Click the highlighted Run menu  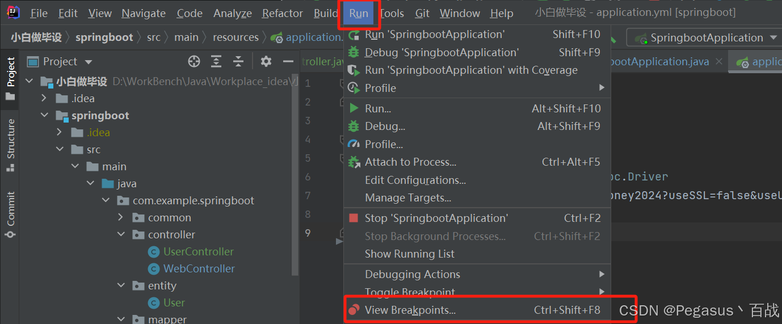359,14
